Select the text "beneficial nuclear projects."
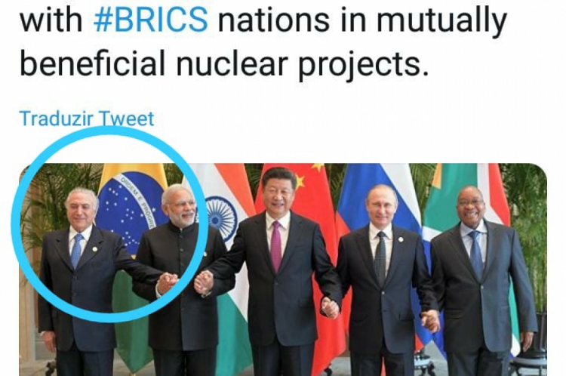The image size is (566, 376). 224,62
